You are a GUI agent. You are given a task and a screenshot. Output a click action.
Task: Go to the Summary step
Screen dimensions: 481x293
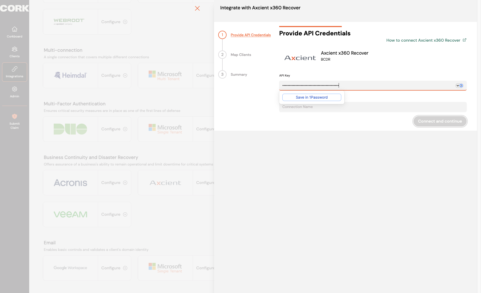[239, 74]
